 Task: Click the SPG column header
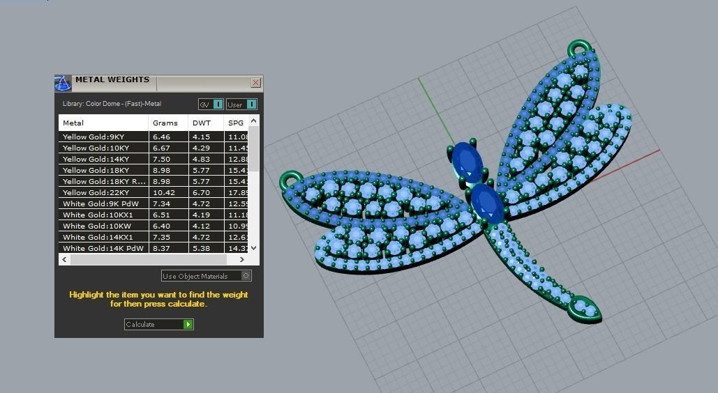236,123
